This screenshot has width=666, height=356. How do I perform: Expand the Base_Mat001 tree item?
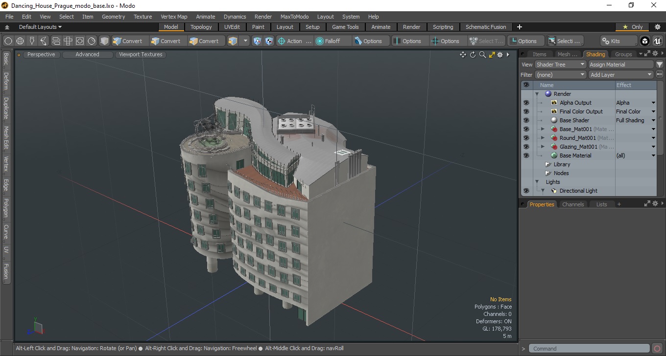point(543,129)
